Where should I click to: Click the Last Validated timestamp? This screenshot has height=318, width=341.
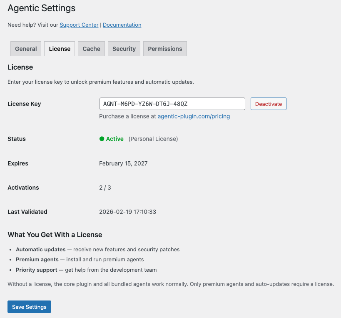coord(127,212)
